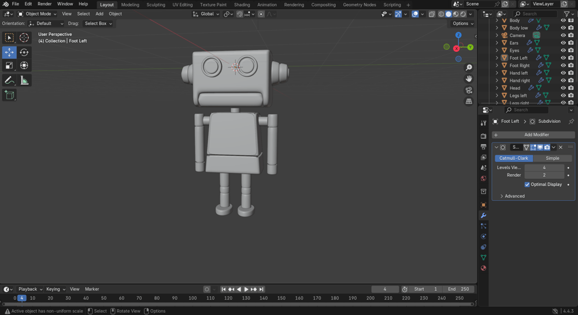Image resolution: width=578 pixels, height=315 pixels.
Task: Select the Cursor tool in toolbar
Action: click(x=24, y=37)
